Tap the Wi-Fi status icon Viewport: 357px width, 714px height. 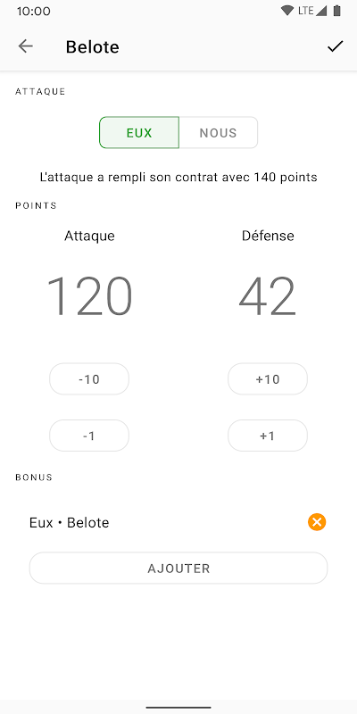[286, 11]
